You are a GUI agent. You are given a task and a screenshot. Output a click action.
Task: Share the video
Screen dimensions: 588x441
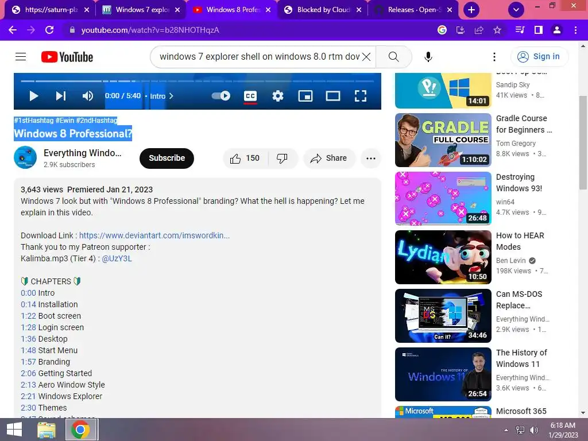328,158
